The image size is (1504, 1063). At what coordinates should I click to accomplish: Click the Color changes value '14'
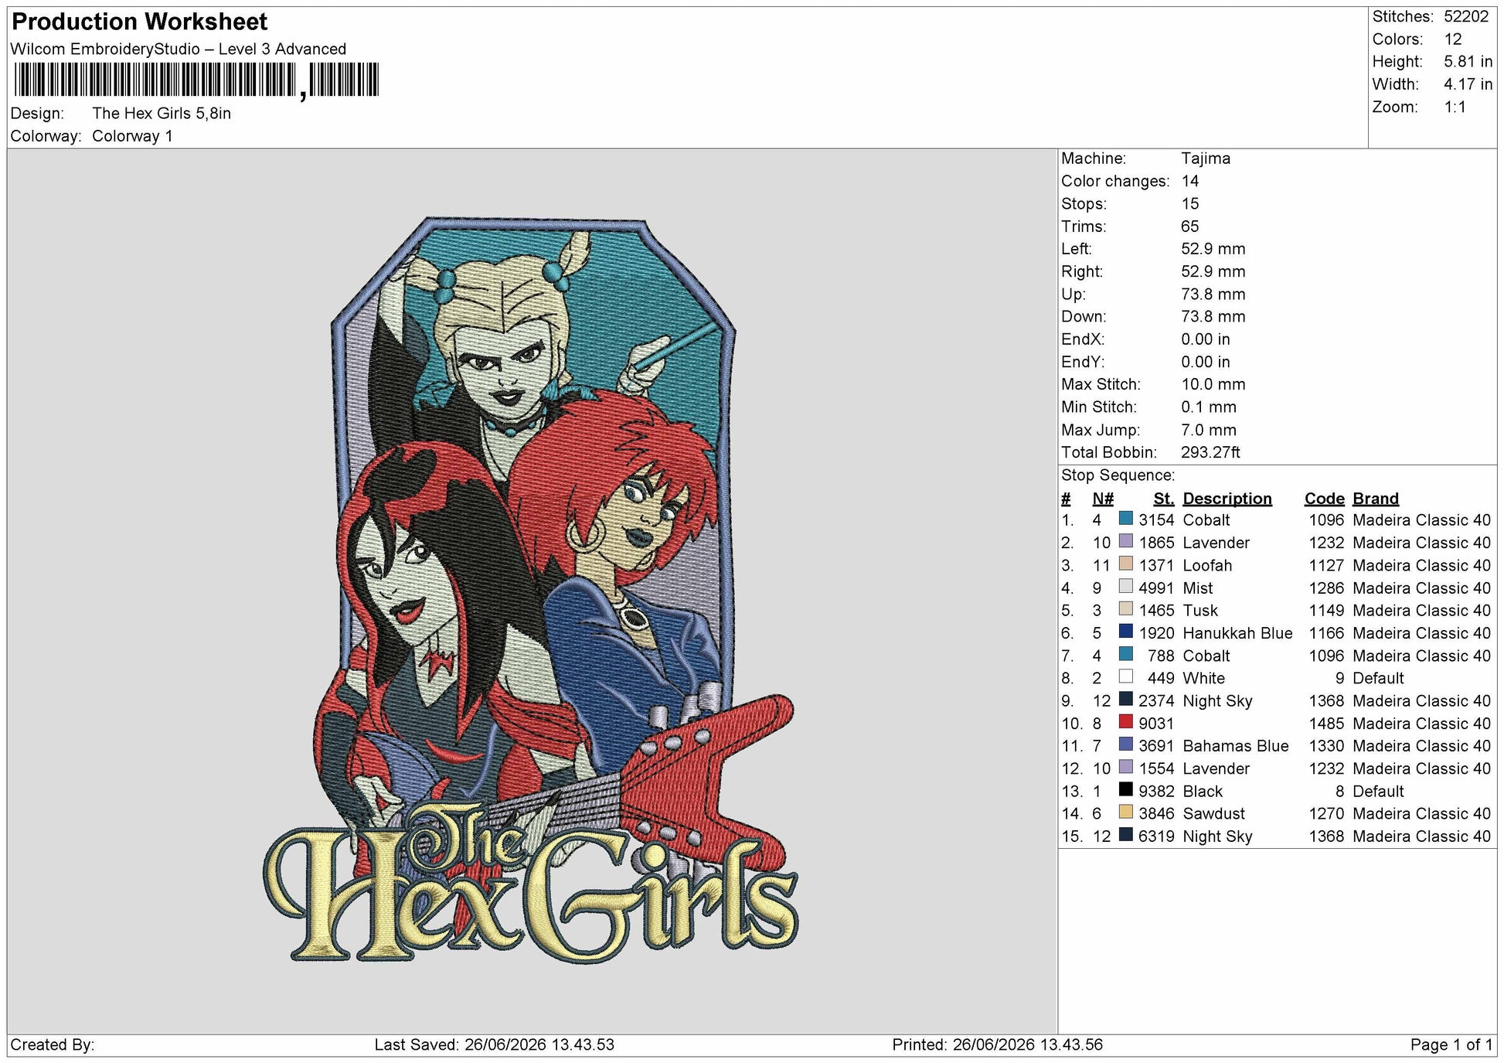(1190, 181)
